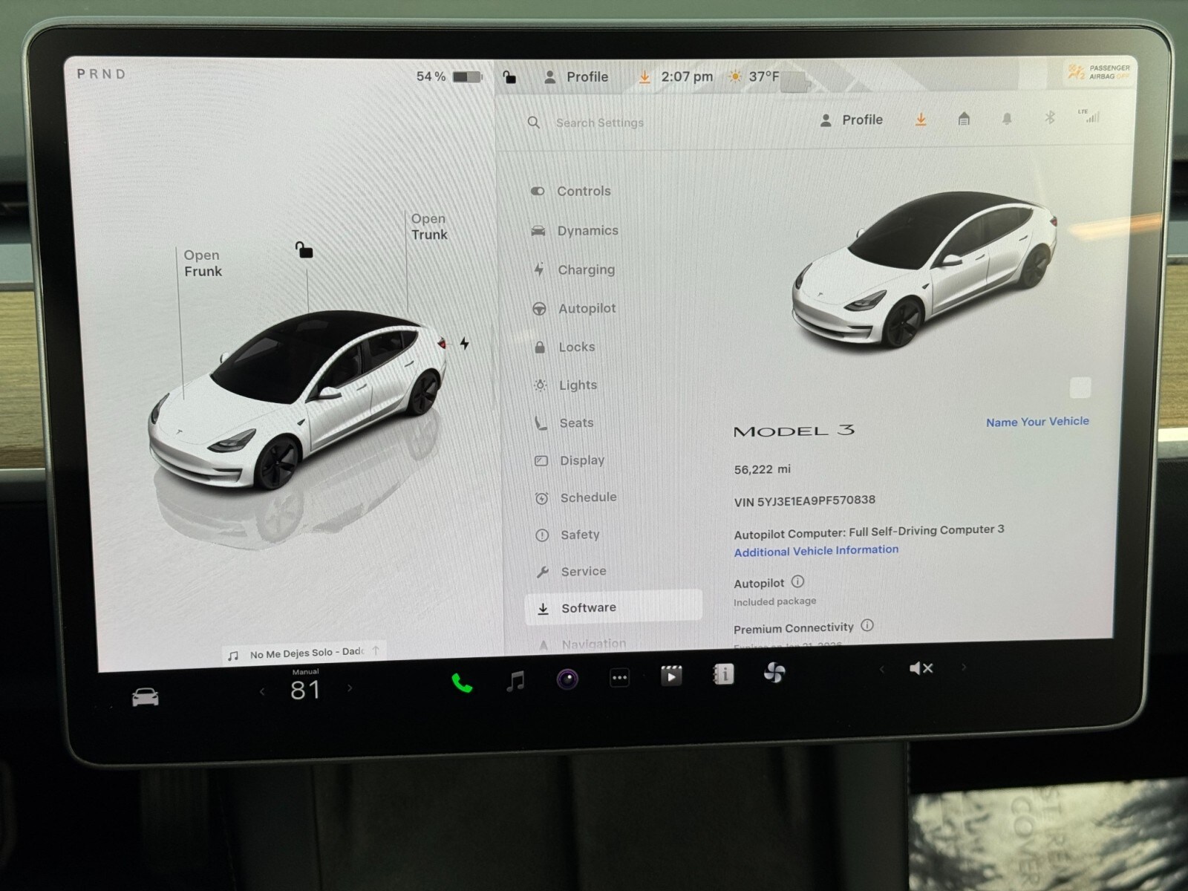Open the climate fan icon
Viewport: 1188px width, 891px height.
774,673
